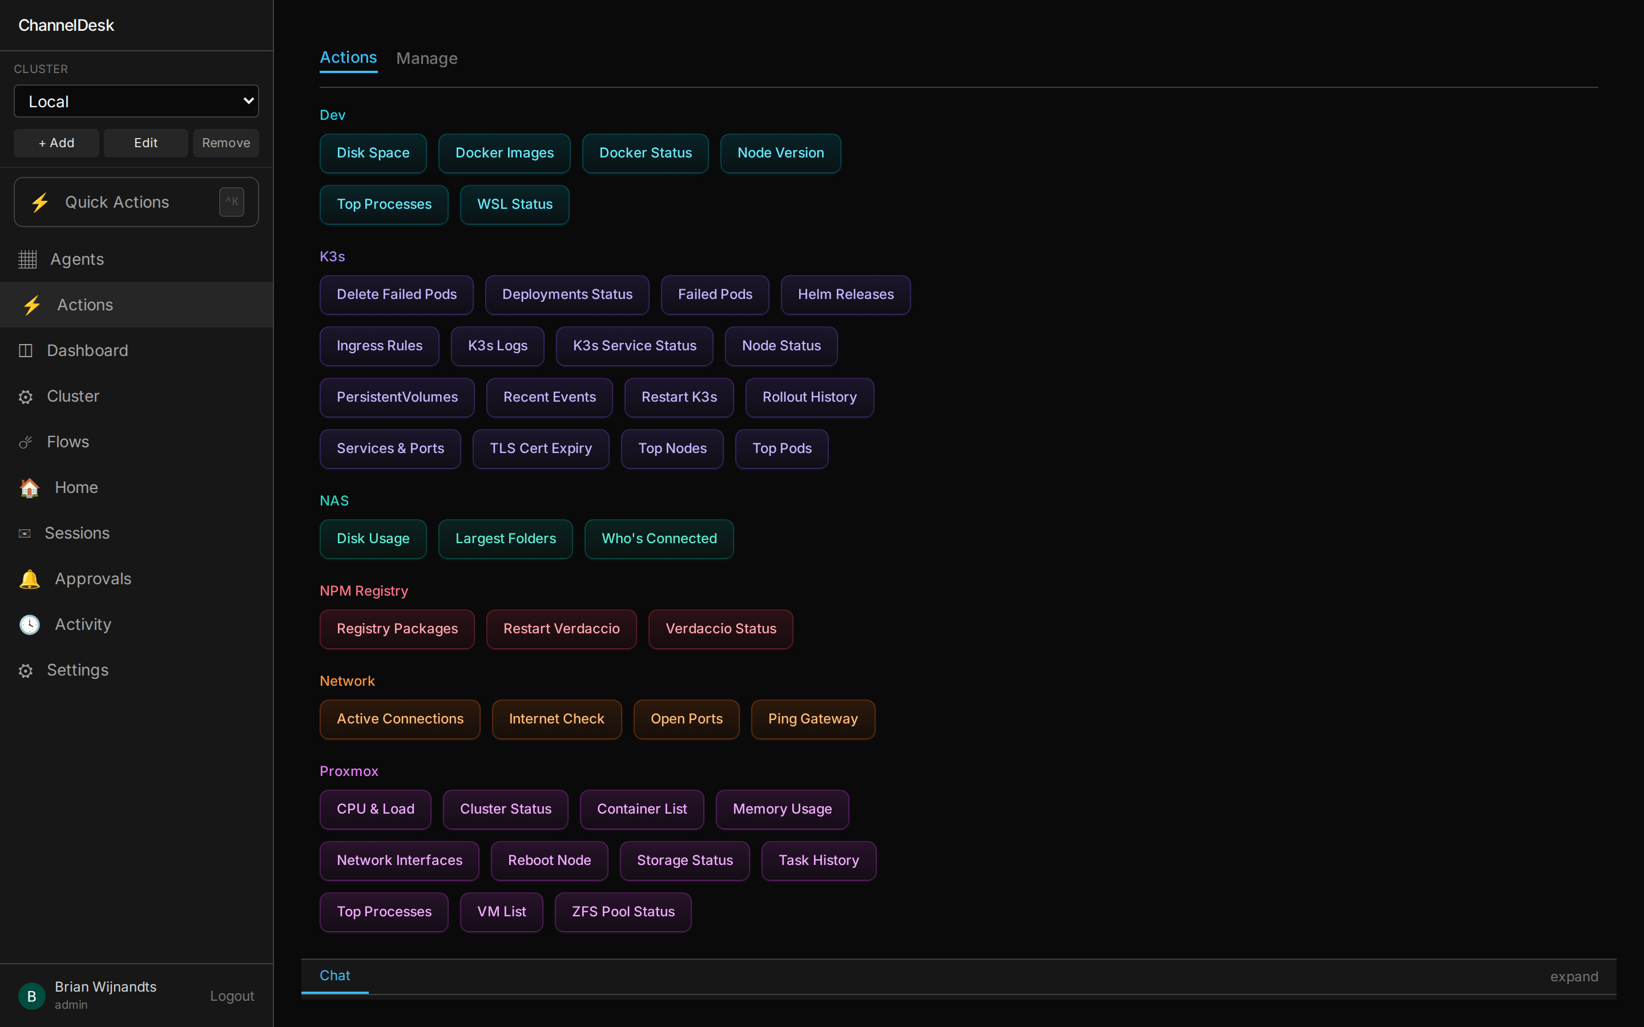Click the Approvals bell icon
This screenshot has height=1027, width=1644.
29,579
